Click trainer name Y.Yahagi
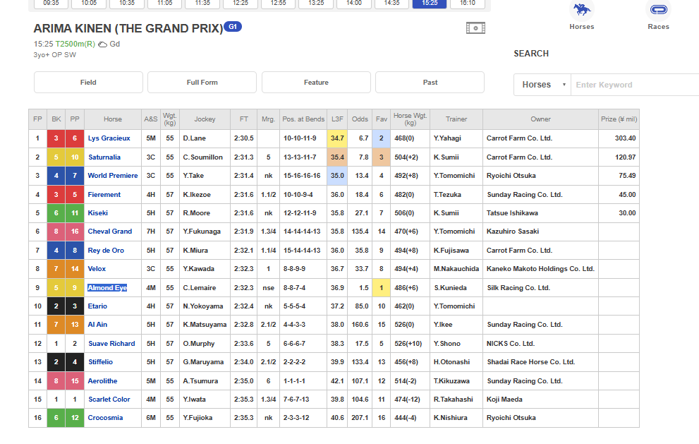The width and height of the screenshot is (699, 444). tap(447, 138)
